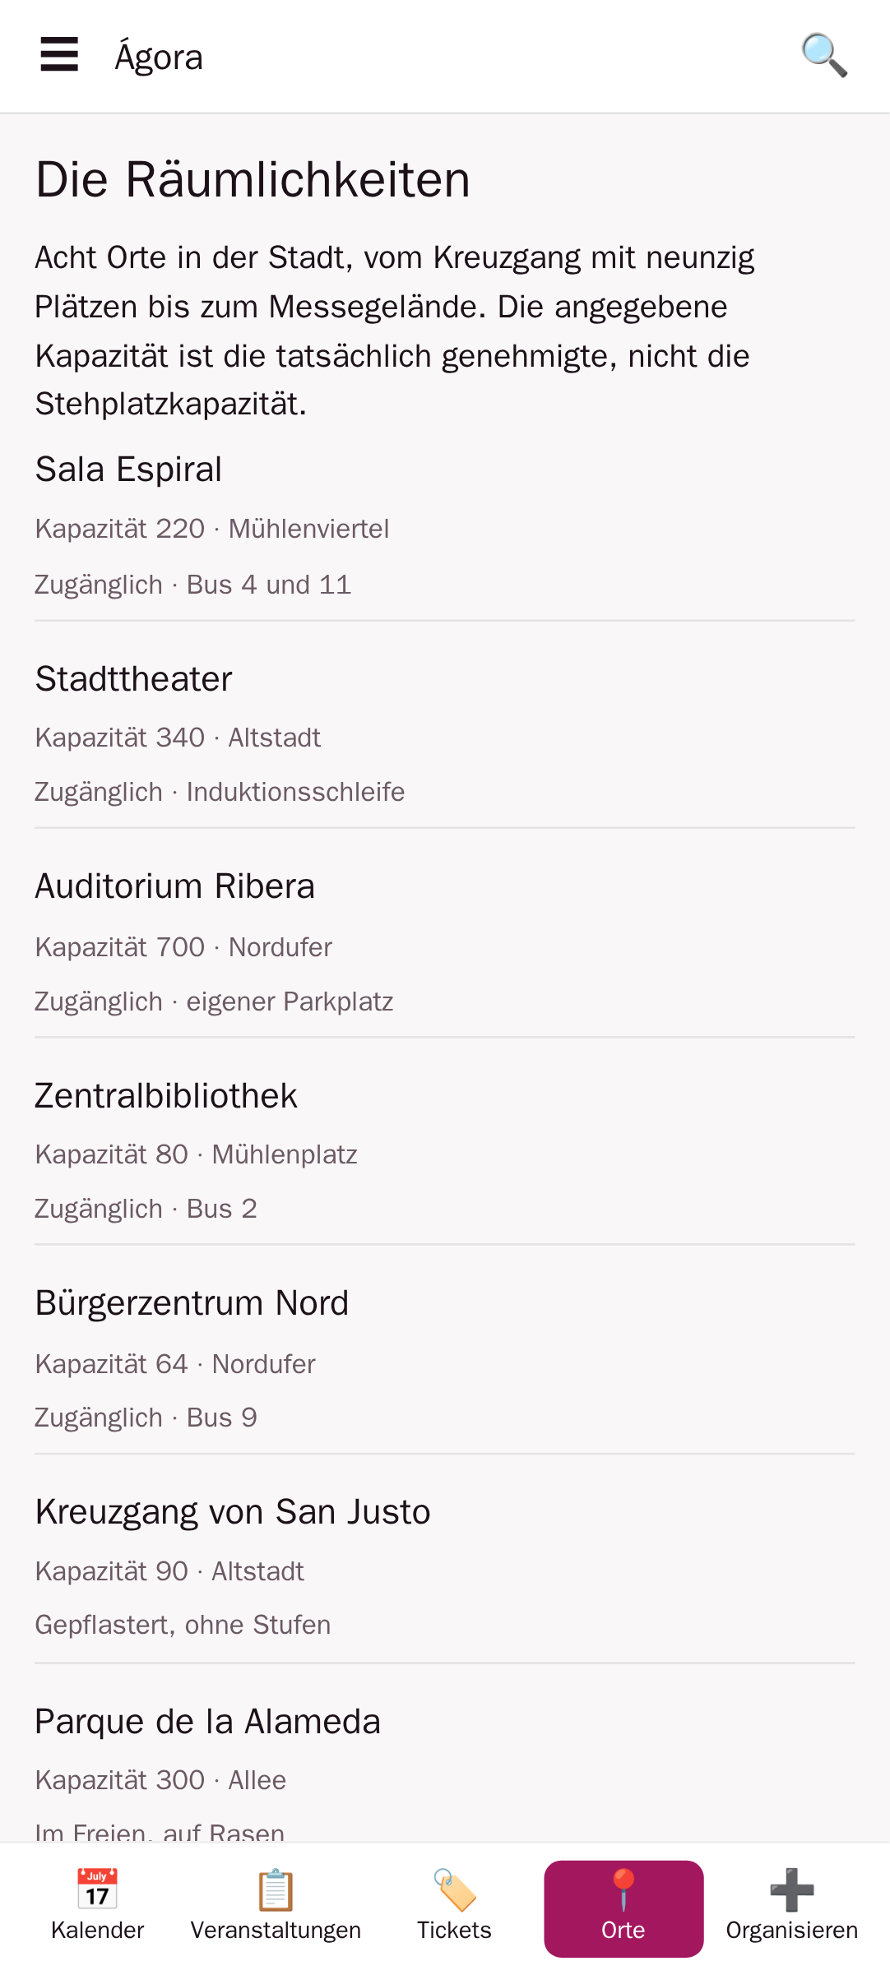The image size is (890, 1975).
Task: Tap Kapazität 700 · Nordufer details
Action: (x=183, y=947)
